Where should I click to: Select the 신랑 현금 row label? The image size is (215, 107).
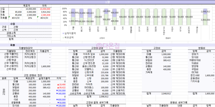coord(11,60)
